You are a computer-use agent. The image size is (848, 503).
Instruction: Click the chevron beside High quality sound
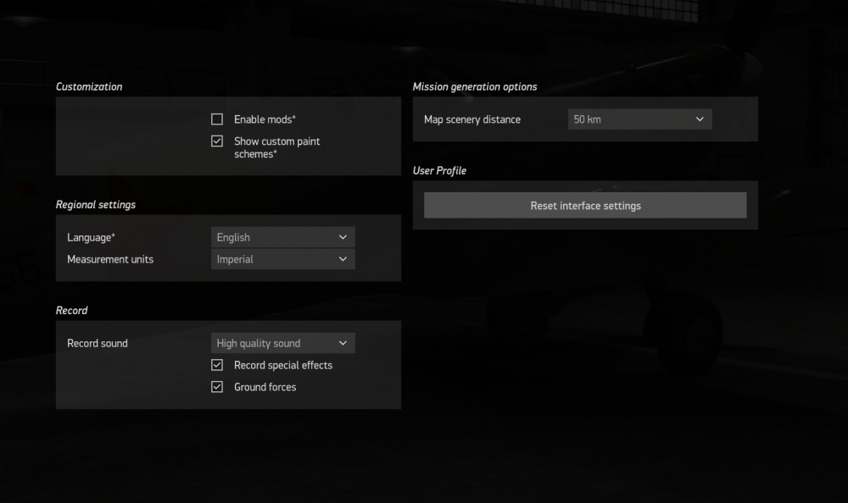(x=343, y=343)
